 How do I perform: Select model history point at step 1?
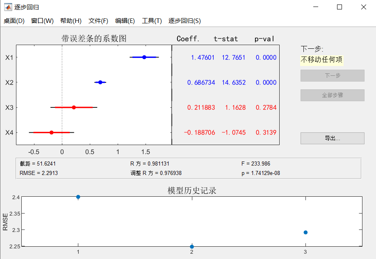pyautogui.click(x=78, y=197)
